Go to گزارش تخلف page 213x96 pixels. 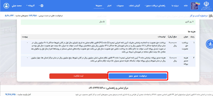tap(134, 6)
